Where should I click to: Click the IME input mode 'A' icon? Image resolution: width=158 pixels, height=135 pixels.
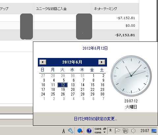point(64,131)
